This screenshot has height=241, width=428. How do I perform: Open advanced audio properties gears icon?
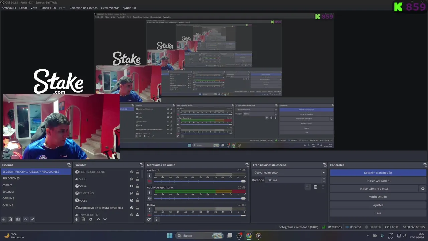[149, 219]
